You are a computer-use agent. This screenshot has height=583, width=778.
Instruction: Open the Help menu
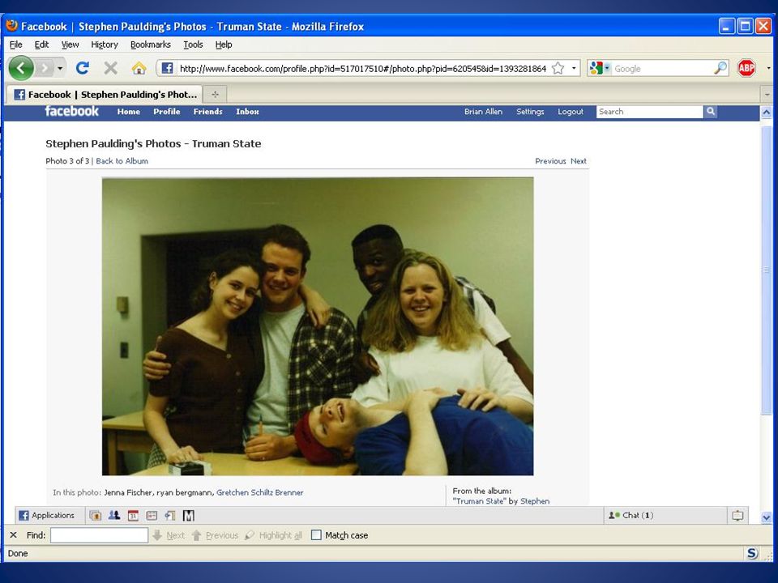[x=224, y=45]
